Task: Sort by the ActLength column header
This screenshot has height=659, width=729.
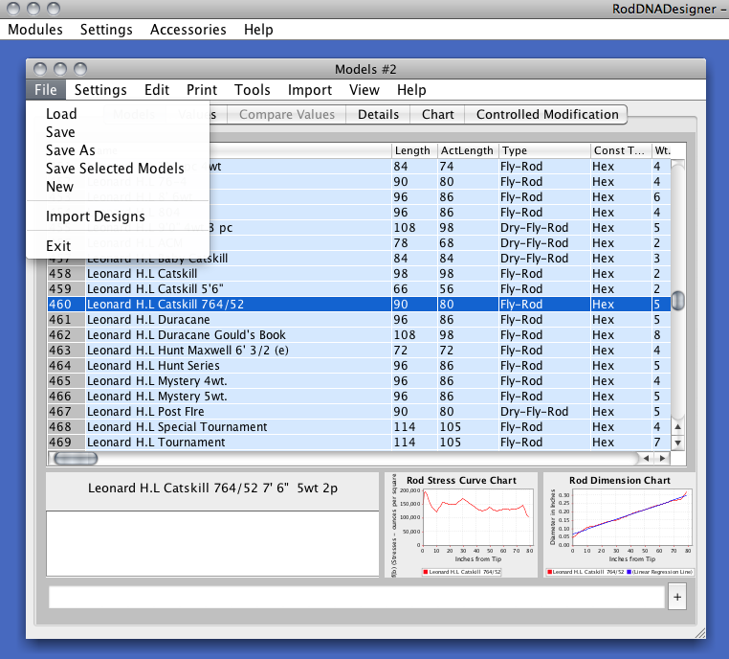Action: click(x=467, y=150)
